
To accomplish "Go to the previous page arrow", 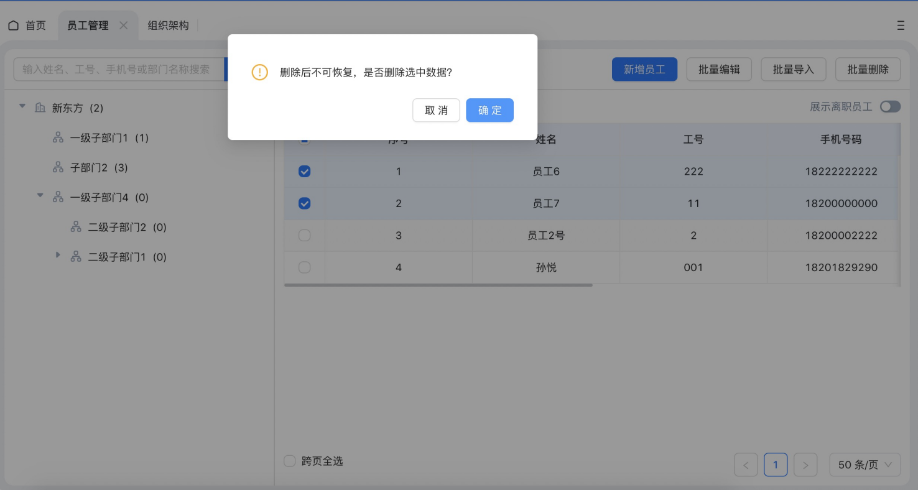I will tap(746, 465).
